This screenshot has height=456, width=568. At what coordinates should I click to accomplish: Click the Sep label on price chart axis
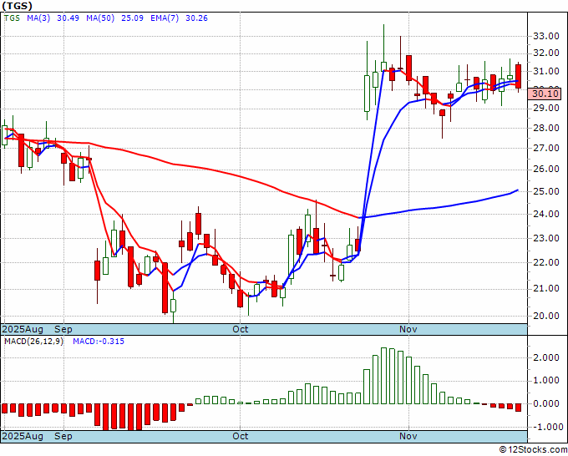[x=63, y=329]
